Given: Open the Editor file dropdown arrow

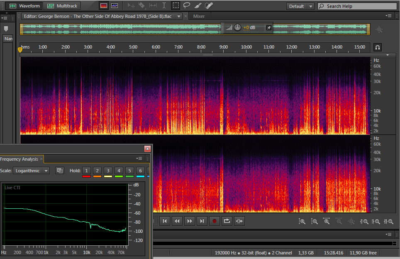Looking at the screenshot, I should [x=179, y=16].
